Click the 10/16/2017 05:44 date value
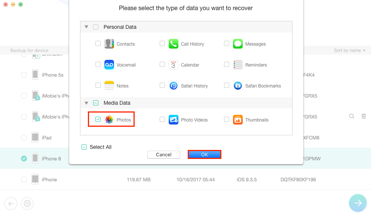 click(196, 179)
